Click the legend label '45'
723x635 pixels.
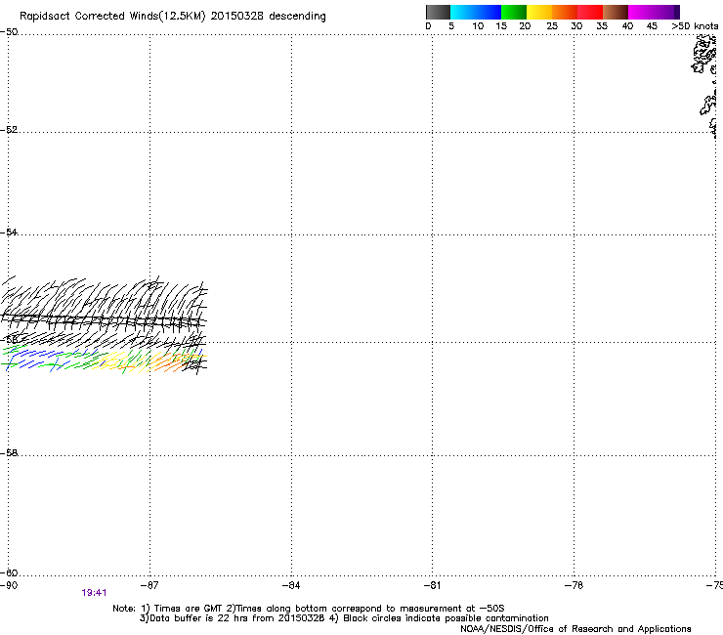[x=652, y=26]
